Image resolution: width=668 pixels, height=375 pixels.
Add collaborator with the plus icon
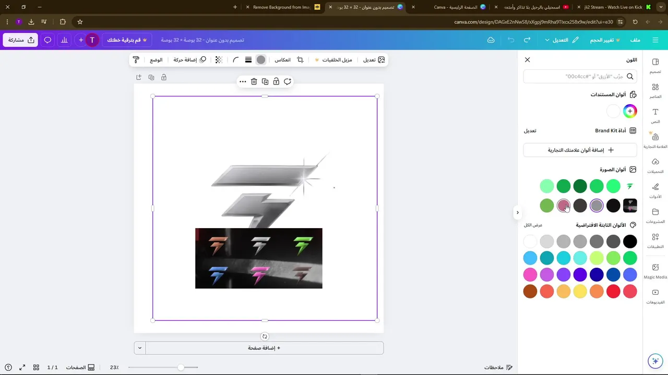tap(81, 40)
